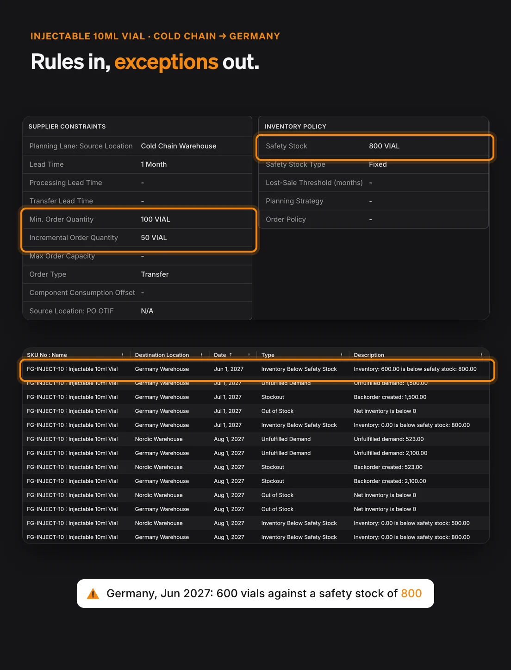The image size is (511, 670).
Task: Select the Lost-Sale Threshold (months) label
Action: tap(314, 183)
